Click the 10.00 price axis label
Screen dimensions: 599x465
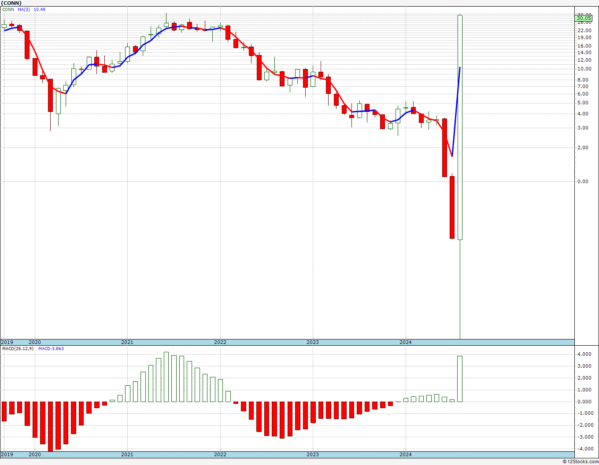point(584,69)
